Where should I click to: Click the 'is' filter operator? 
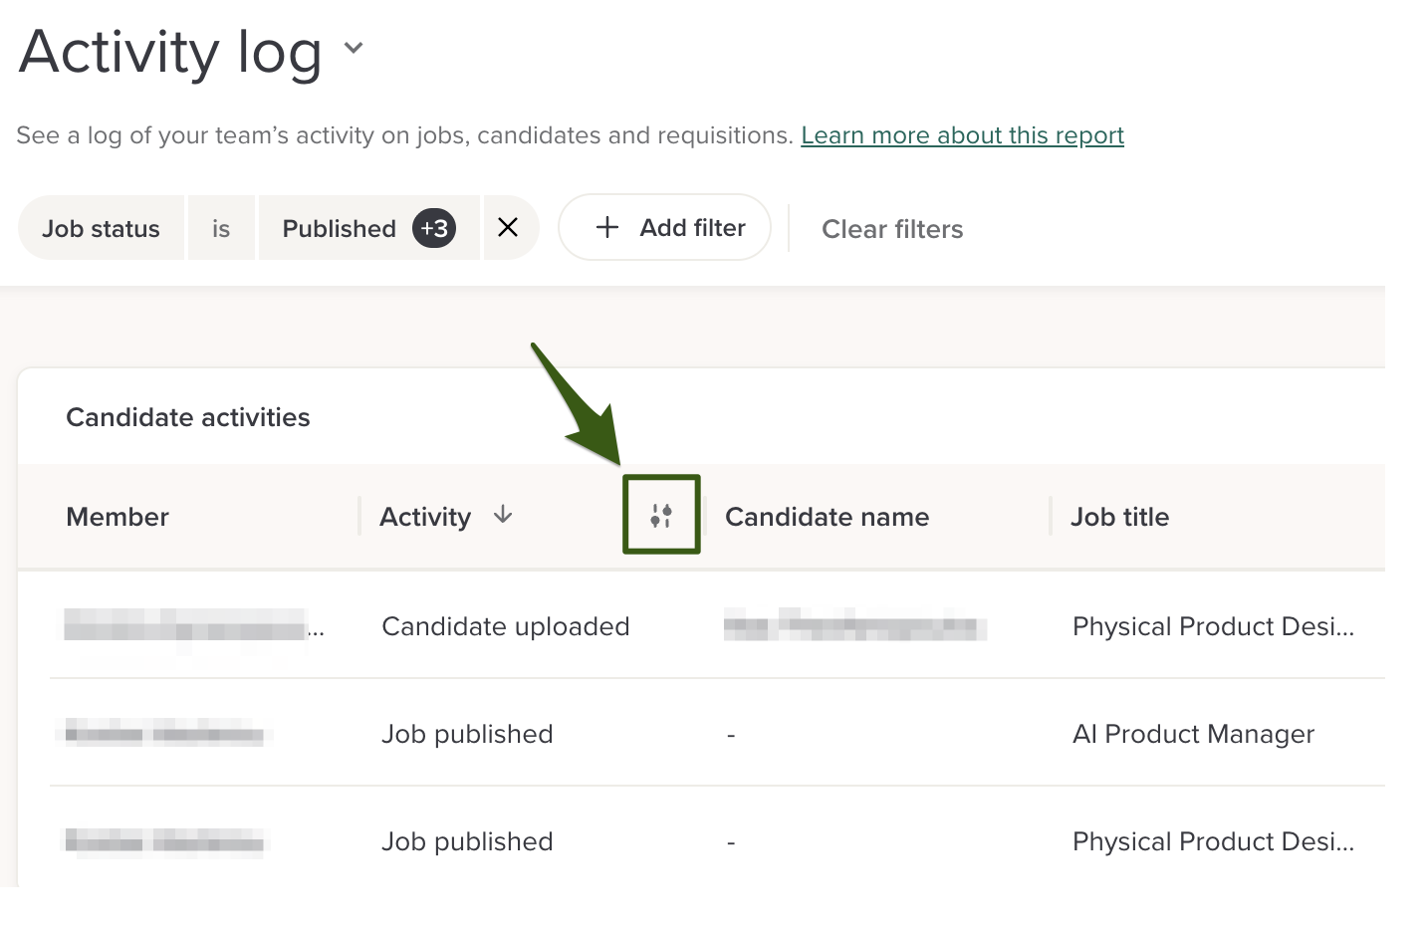[221, 229]
